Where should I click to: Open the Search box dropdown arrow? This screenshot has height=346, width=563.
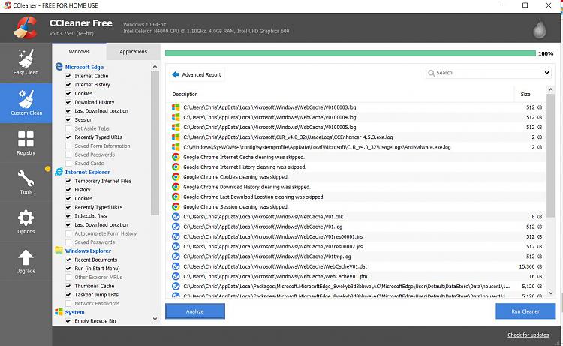tap(546, 73)
